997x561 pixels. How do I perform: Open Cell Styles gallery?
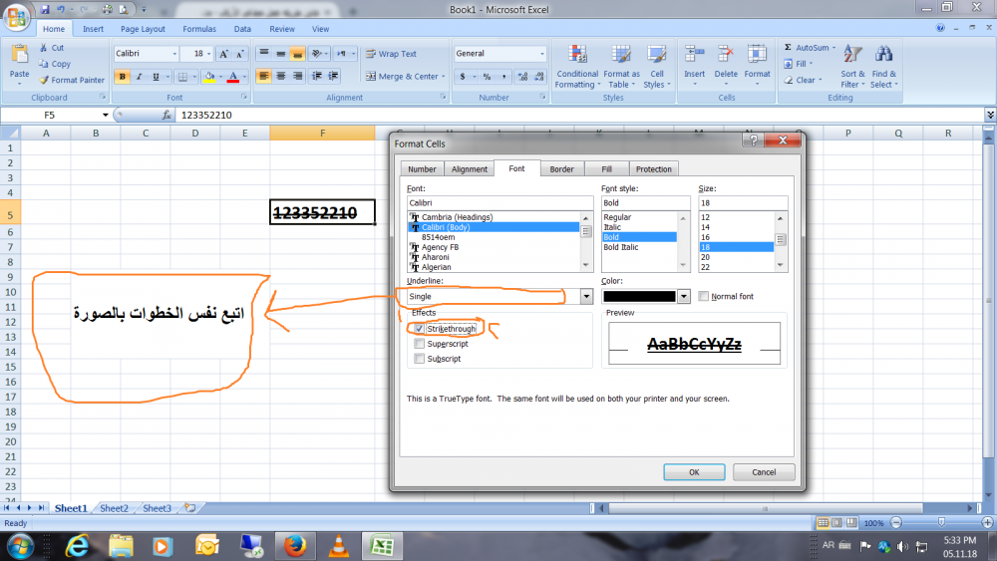(x=657, y=67)
